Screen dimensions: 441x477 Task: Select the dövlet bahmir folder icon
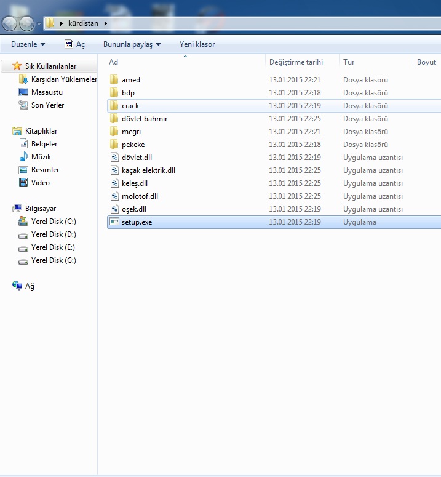pyautogui.click(x=114, y=118)
